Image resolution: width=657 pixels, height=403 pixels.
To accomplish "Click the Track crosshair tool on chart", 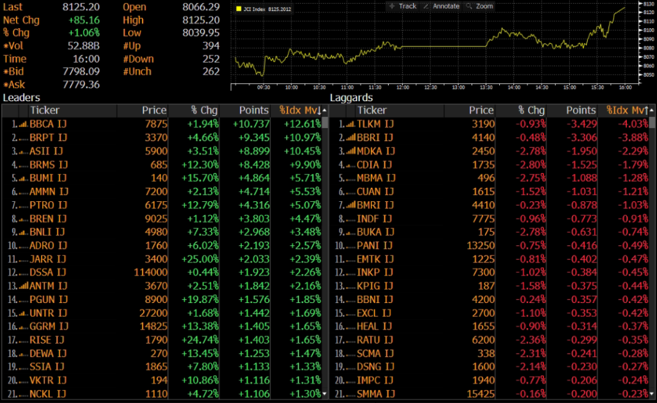I will click(x=402, y=6).
